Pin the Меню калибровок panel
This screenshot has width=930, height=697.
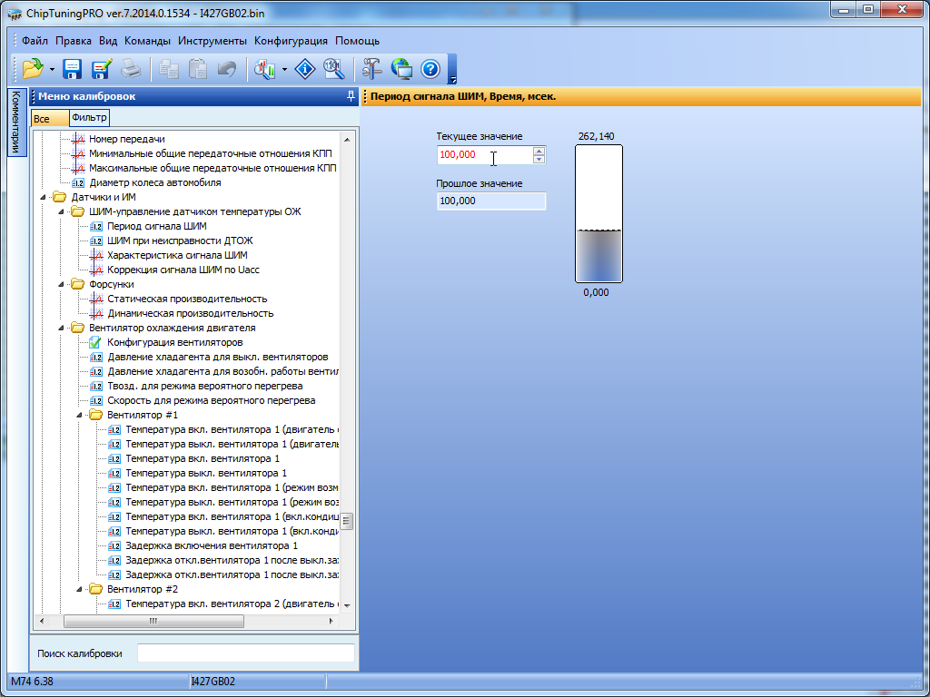click(x=351, y=96)
